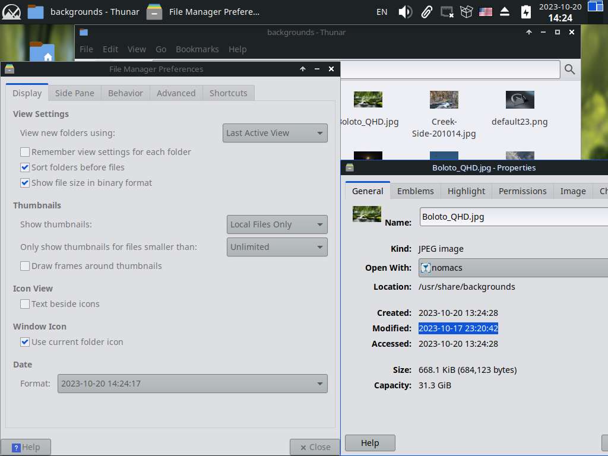Select the Display tab
This screenshot has height=456, width=608.
(x=27, y=93)
